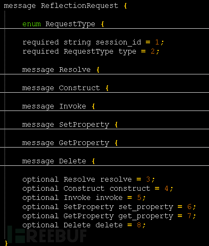Image resolution: width=209 pixels, height=246 pixels.
Task: Click the opening brace after ReflectionRequest
Action: (x=125, y=6)
